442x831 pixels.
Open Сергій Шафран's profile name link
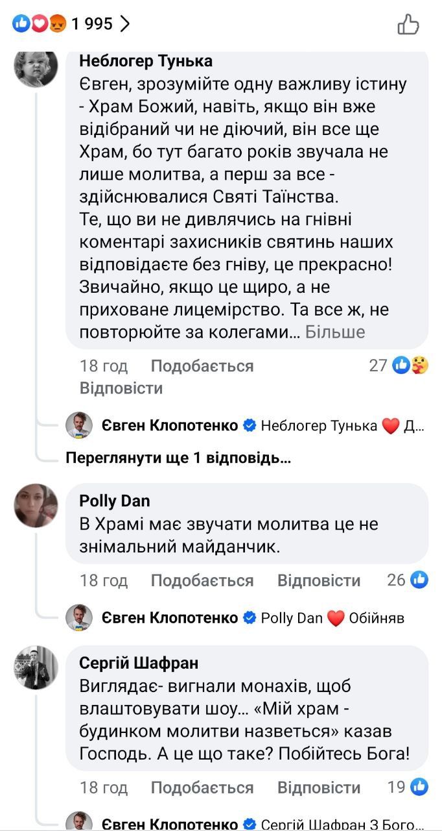pos(139,663)
